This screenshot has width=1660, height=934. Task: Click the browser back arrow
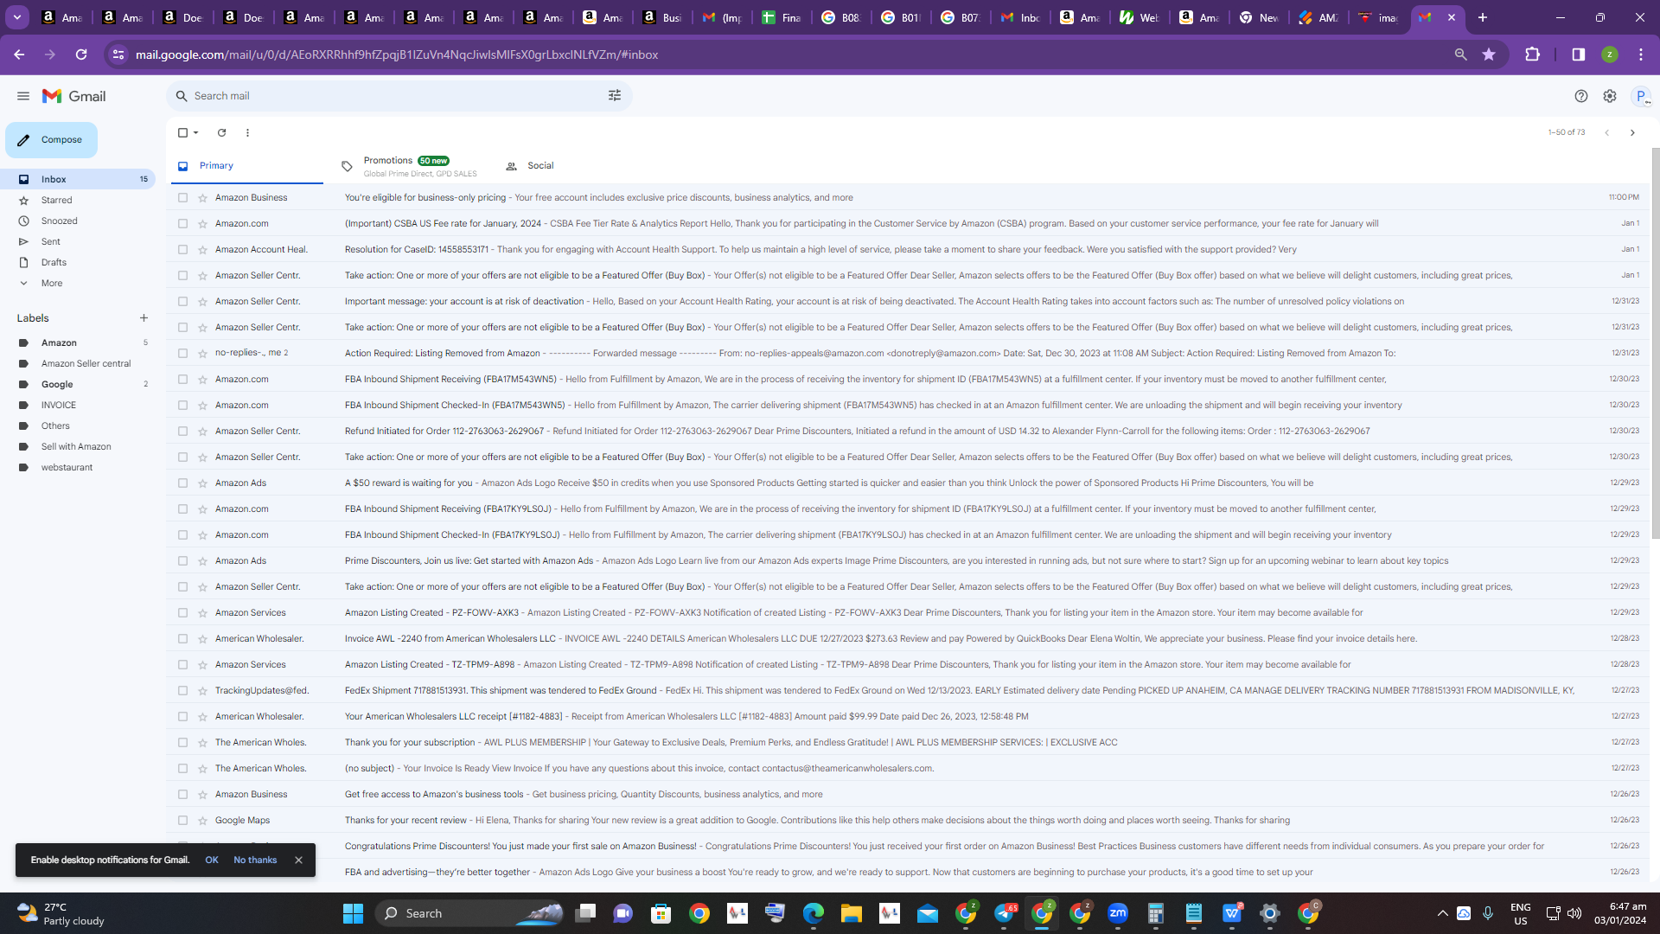[19, 54]
